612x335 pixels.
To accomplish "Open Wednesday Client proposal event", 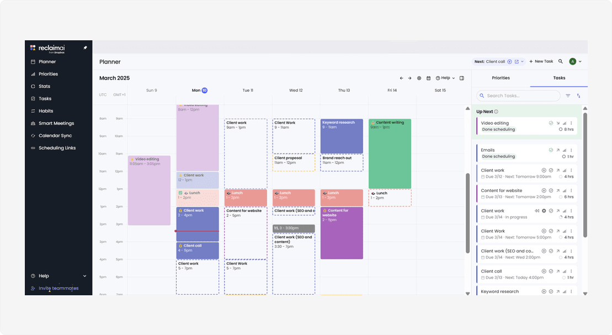I will (294, 163).
